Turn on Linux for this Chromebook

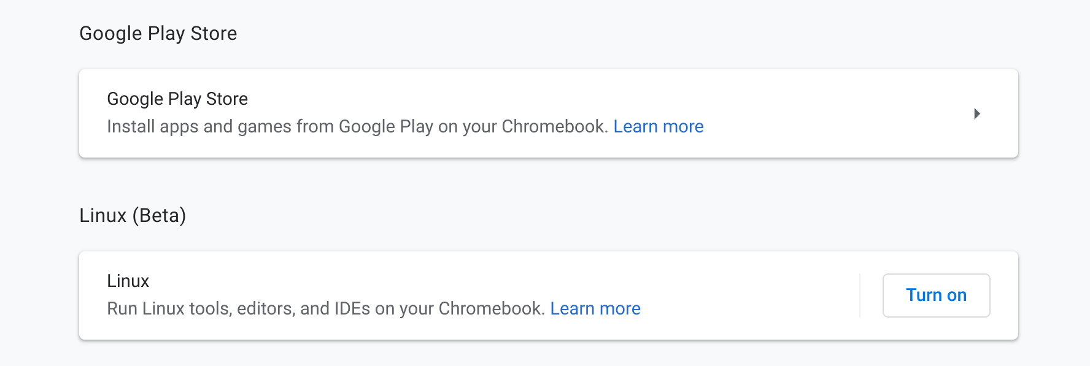[x=936, y=295]
